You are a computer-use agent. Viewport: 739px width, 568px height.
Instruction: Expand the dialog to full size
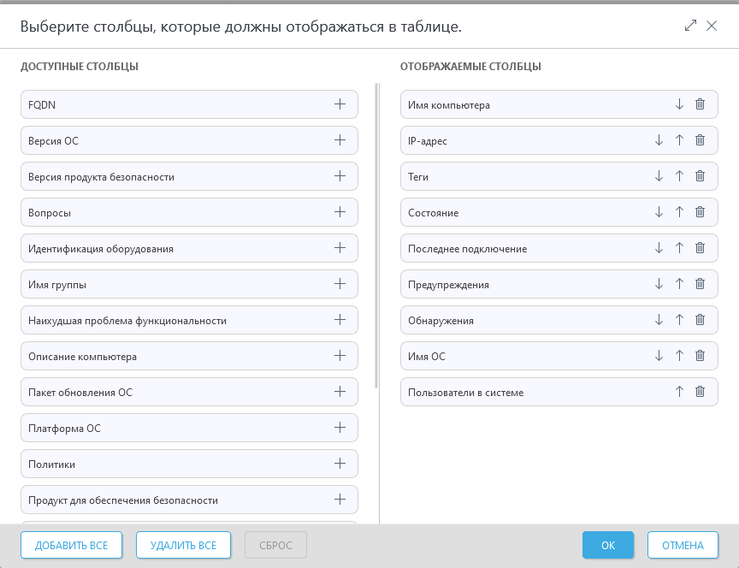tap(691, 26)
